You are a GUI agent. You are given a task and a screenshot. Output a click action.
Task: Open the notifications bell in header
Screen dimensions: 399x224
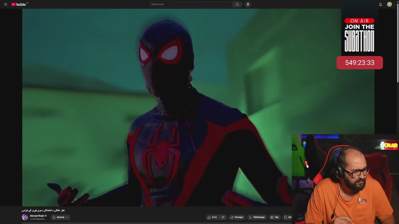pyautogui.click(x=380, y=4)
